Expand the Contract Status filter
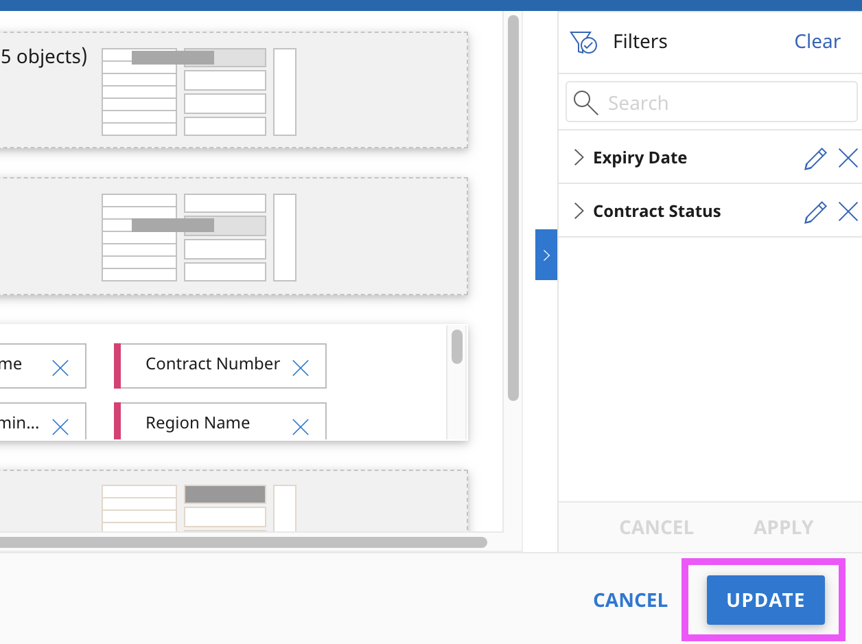The height and width of the screenshot is (644, 862). (x=578, y=211)
